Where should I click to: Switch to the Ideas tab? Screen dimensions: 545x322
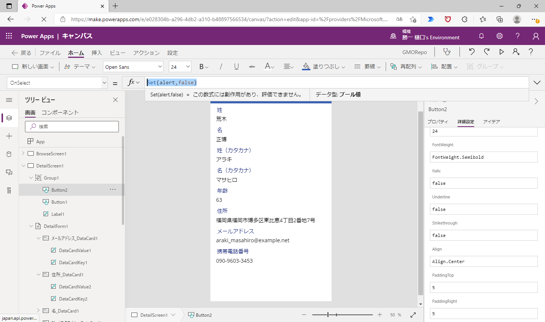point(492,122)
